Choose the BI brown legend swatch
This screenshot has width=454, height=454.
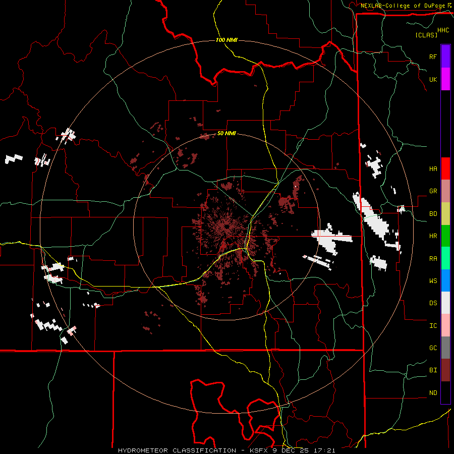(445, 370)
